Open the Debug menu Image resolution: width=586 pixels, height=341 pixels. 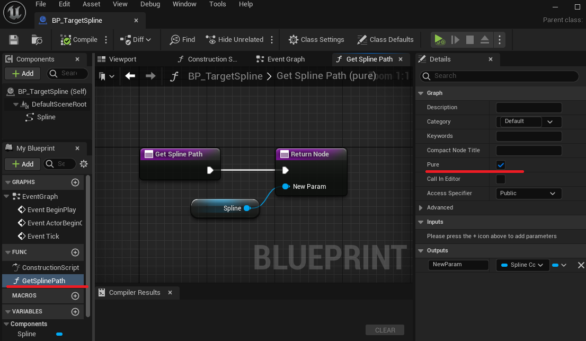(x=150, y=4)
